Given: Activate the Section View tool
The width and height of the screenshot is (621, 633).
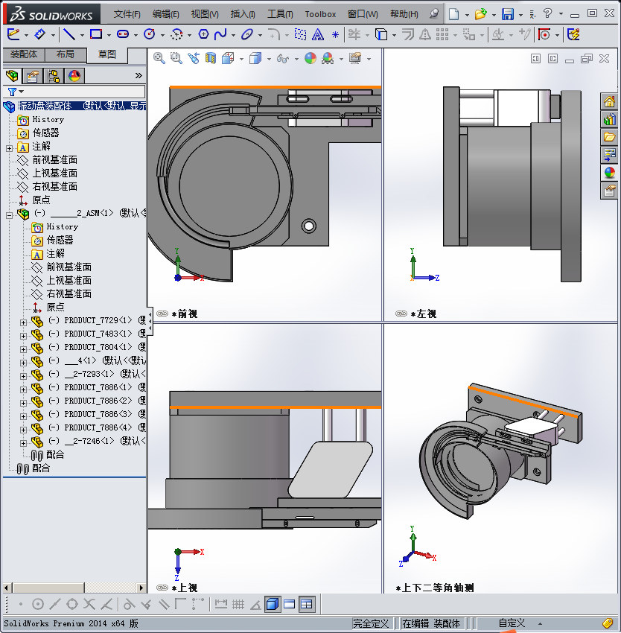Looking at the screenshot, I should click(x=209, y=57).
